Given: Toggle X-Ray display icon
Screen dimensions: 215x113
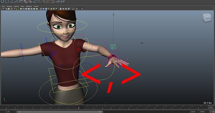Looking at the screenshot, I should pos(63,9).
